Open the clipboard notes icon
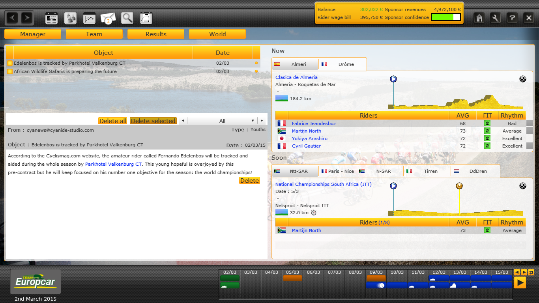Screen dimensions: 539x303 click(x=146, y=18)
